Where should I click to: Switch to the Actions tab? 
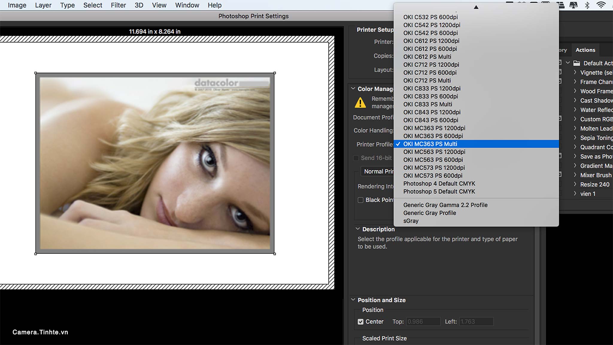pos(585,50)
